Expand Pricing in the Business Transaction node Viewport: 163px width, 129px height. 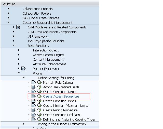pos(24,124)
